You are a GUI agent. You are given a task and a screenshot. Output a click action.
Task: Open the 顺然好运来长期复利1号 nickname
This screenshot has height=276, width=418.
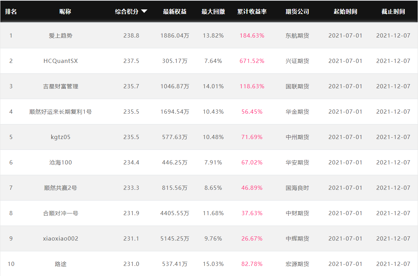point(61,112)
